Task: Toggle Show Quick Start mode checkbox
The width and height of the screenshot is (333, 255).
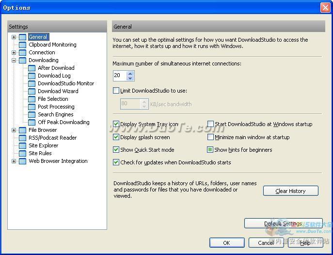Action: [116, 150]
